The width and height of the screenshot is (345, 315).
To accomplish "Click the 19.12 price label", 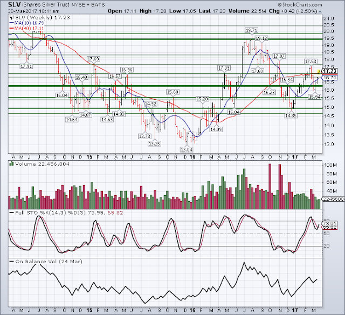I will [x=261, y=38].
